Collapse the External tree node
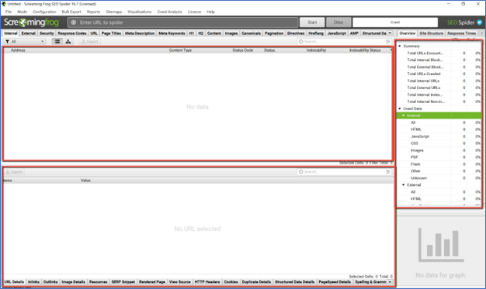The width and height of the screenshot is (486, 289). [x=404, y=184]
